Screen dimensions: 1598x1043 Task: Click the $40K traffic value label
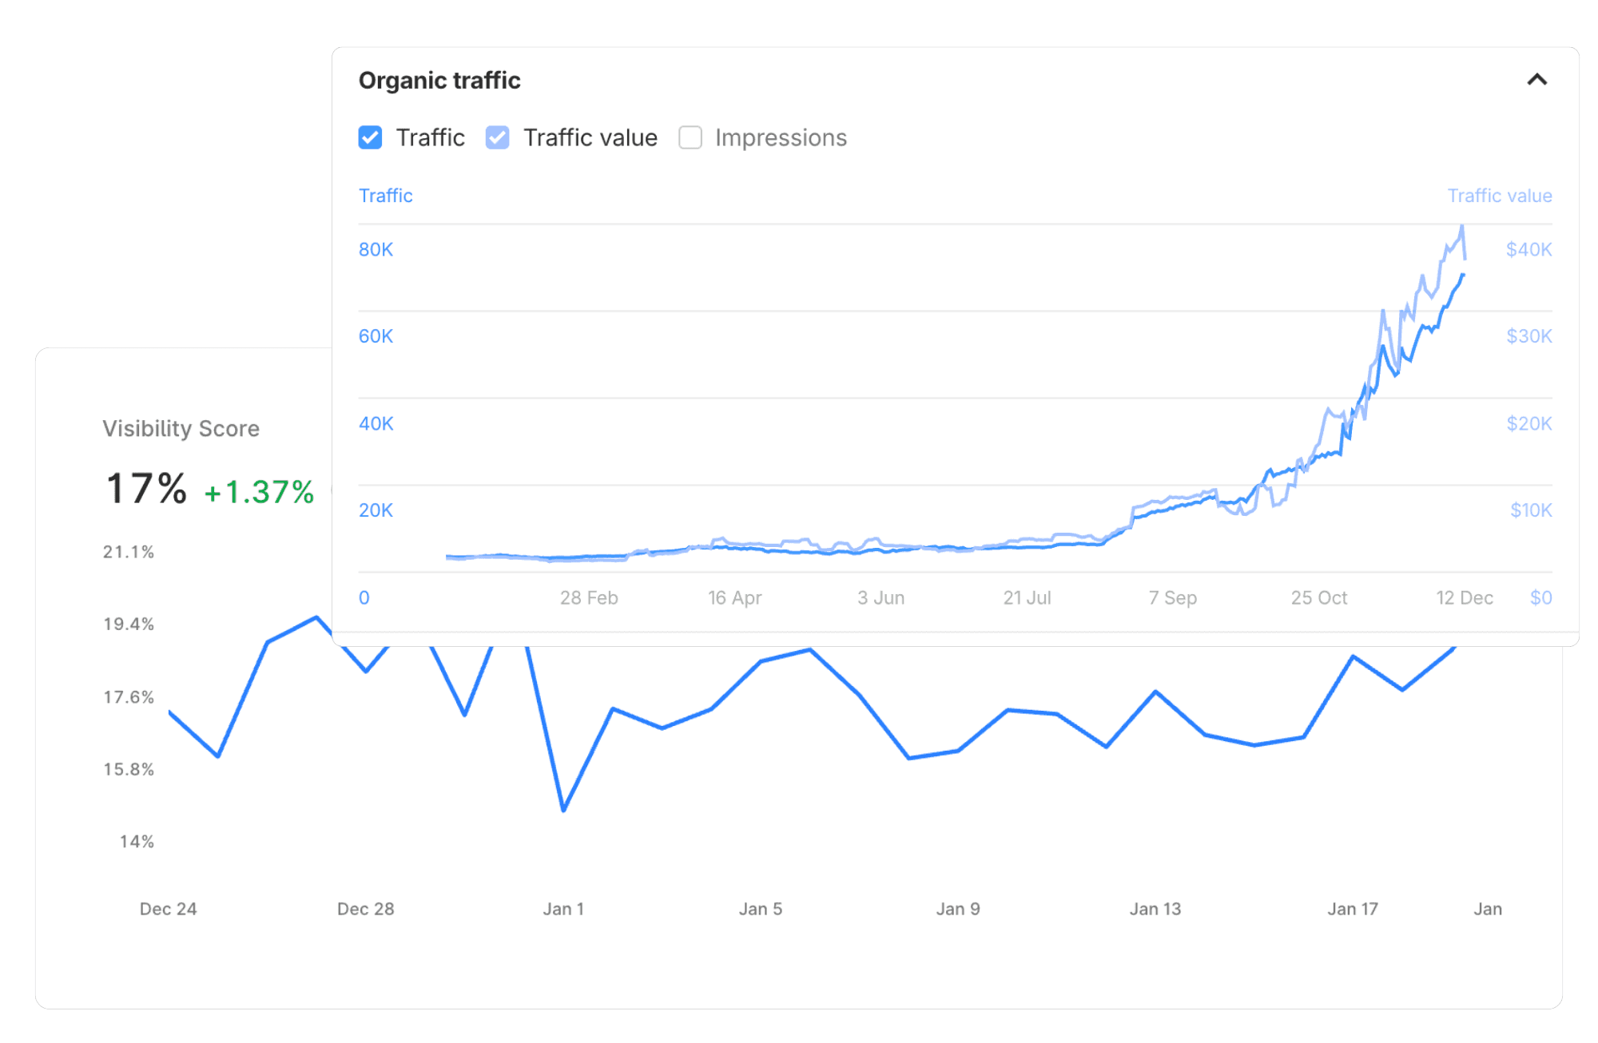point(1528,249)
